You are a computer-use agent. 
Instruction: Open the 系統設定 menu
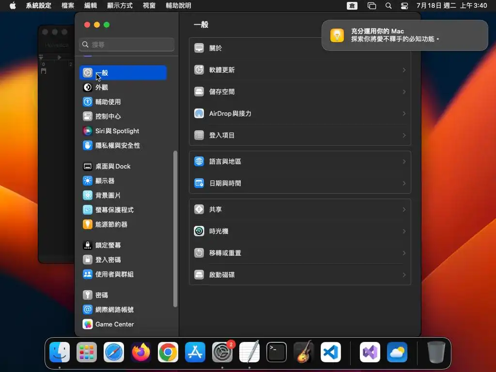[39, 5]
